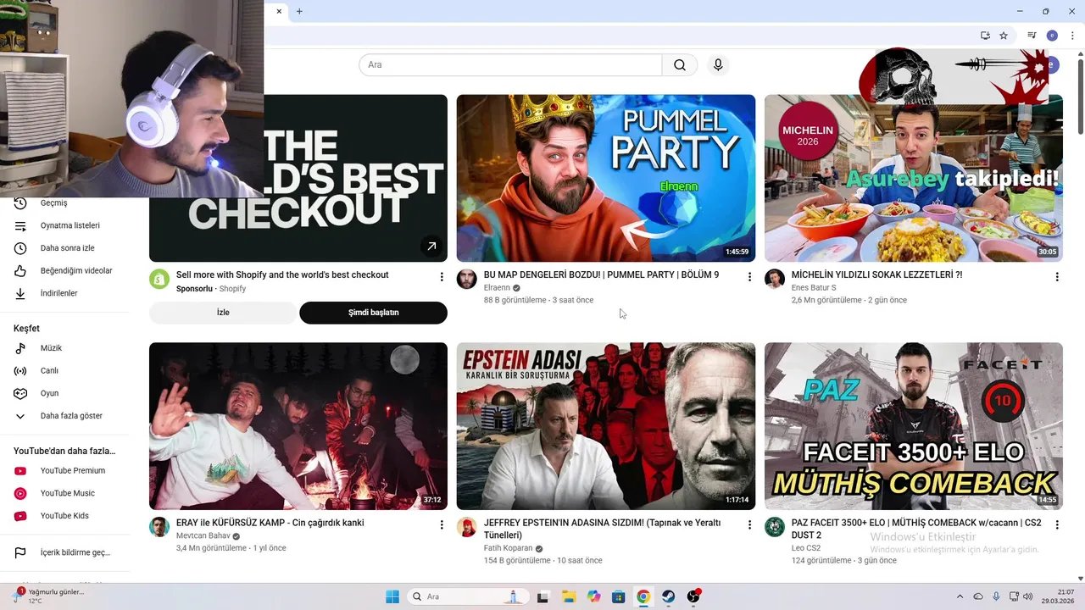
Task: Click Fatih Koparan channel name
Action: (508, 548)
